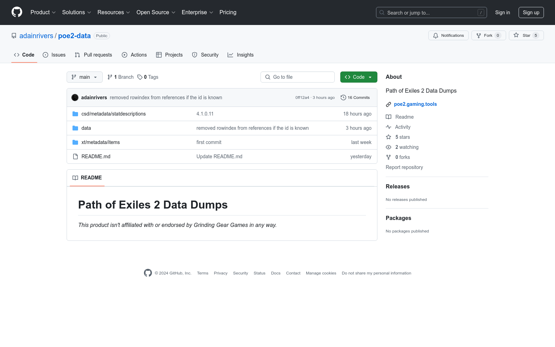Screen dimensions: 555x347
Task: Click the Packages heading link
Action: (398, 218)
